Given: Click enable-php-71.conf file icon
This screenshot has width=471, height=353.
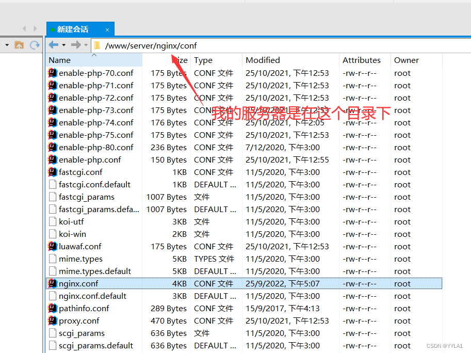Looking at the screenshot, I should [53, 85].
